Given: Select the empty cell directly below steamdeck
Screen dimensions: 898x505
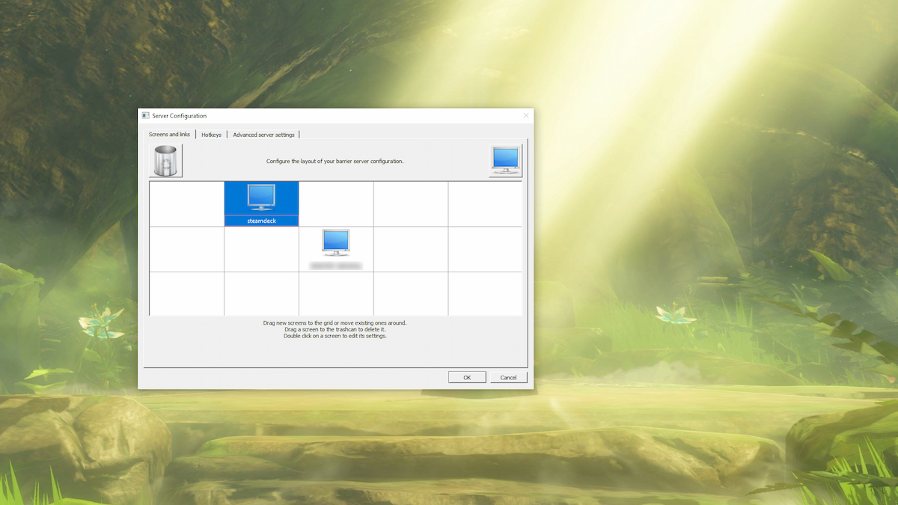Looking at the screenshot, I should [x=262, y=248].
